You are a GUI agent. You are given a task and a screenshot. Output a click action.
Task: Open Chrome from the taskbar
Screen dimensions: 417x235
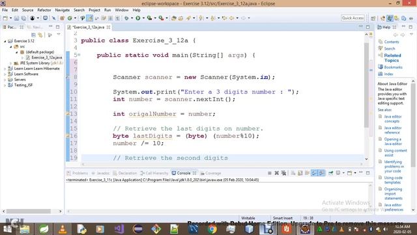coord(212,229)
